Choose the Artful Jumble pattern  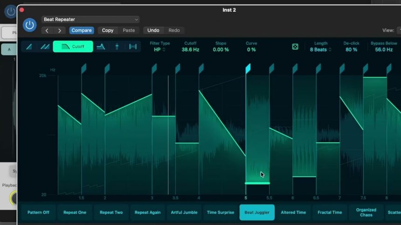click(x=184, y=212)
